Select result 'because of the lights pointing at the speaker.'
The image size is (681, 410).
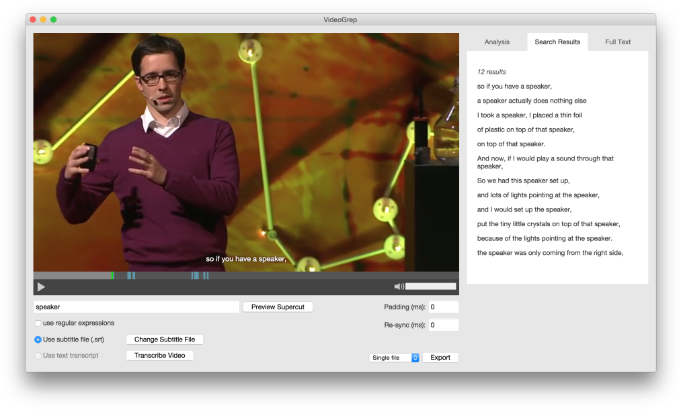[545, 238]
